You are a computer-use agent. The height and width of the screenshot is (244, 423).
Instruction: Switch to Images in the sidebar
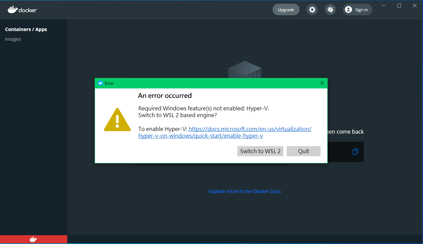[x=13, y=39]
